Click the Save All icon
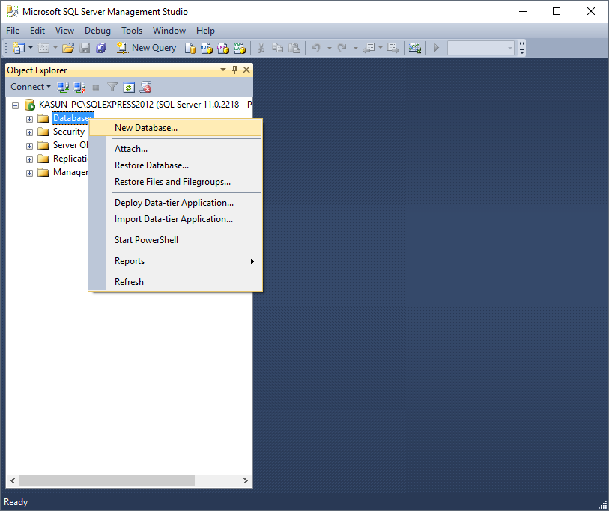Screen dimensions: 609x511 (101, 48)
